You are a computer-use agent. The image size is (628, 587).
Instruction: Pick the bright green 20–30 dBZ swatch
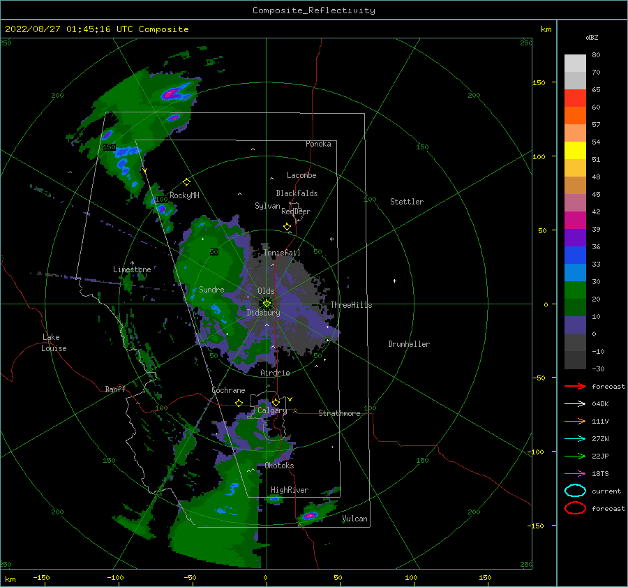tap(575, 290)
